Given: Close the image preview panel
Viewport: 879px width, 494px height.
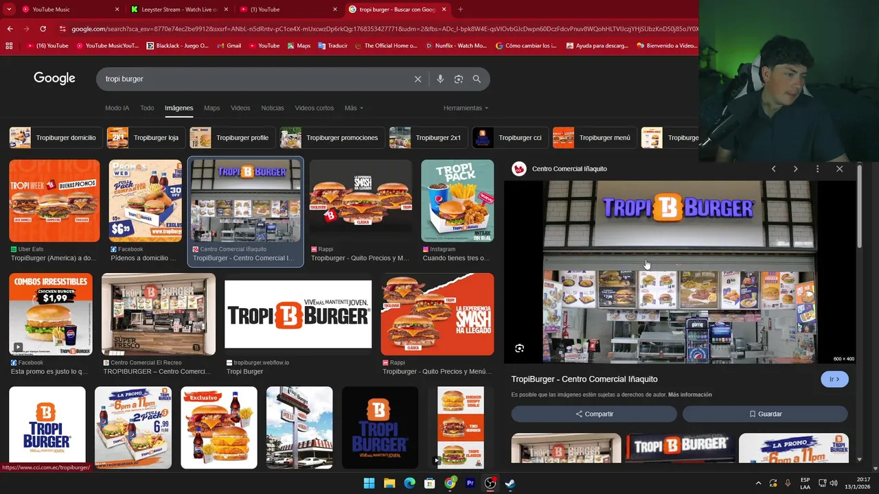Looking at the screenshot, I should coord(839,169).
